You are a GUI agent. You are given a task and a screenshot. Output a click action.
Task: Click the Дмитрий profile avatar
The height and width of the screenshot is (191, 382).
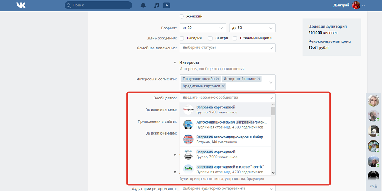[356, 6]
